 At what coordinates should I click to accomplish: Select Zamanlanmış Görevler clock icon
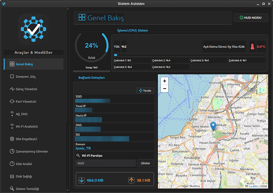12,151
